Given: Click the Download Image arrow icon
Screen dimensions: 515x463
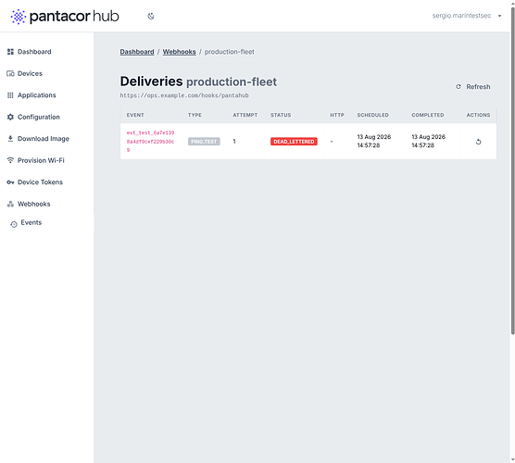Looking at the screenshot, I should (10, 139).
